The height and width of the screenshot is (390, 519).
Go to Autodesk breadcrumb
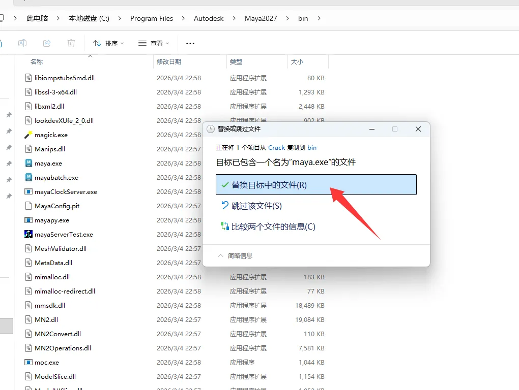click(209, 18)
